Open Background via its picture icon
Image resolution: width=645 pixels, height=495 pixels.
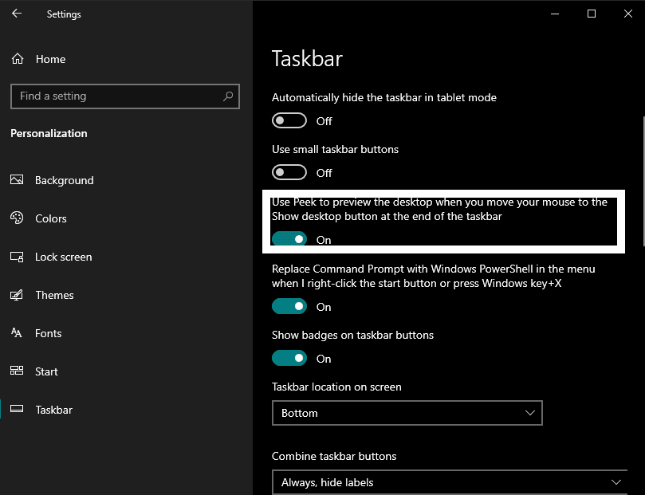coord(17,180)
